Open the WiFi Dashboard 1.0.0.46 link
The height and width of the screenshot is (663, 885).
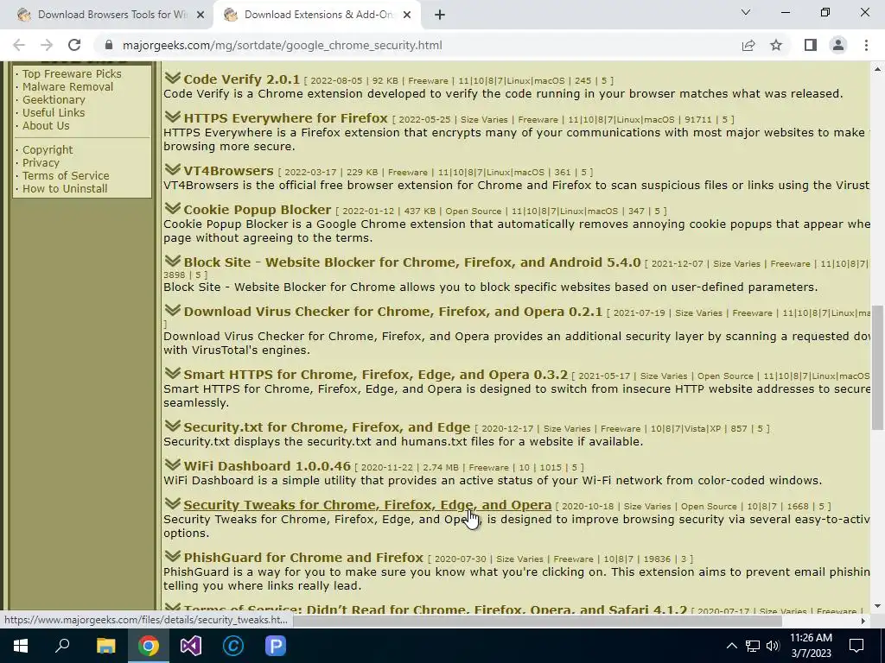tap(267, 465)
